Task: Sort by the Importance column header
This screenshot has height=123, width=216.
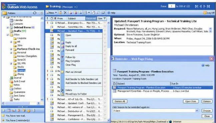Action: pos(48,18)
